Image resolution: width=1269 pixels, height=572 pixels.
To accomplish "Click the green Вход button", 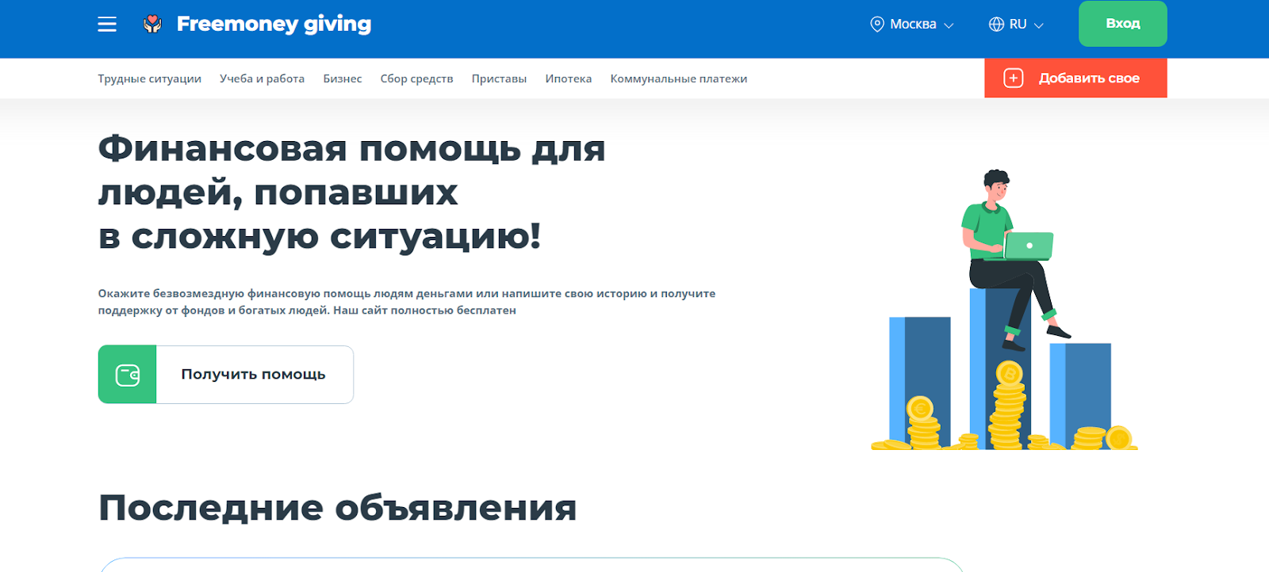I will click(x=1123, y=24).
